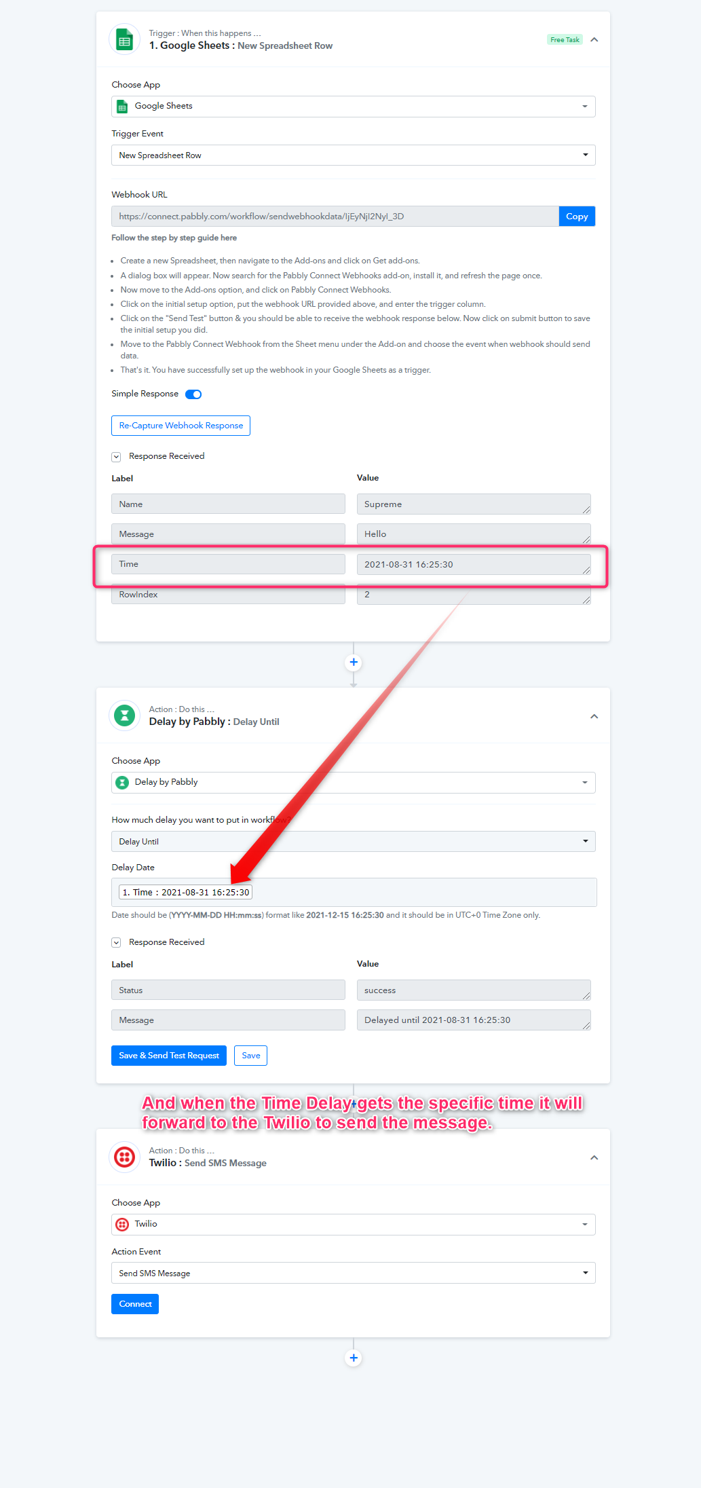
Task: Toggle the trigger's Response Received checkbox
Action: pos(116,457)
